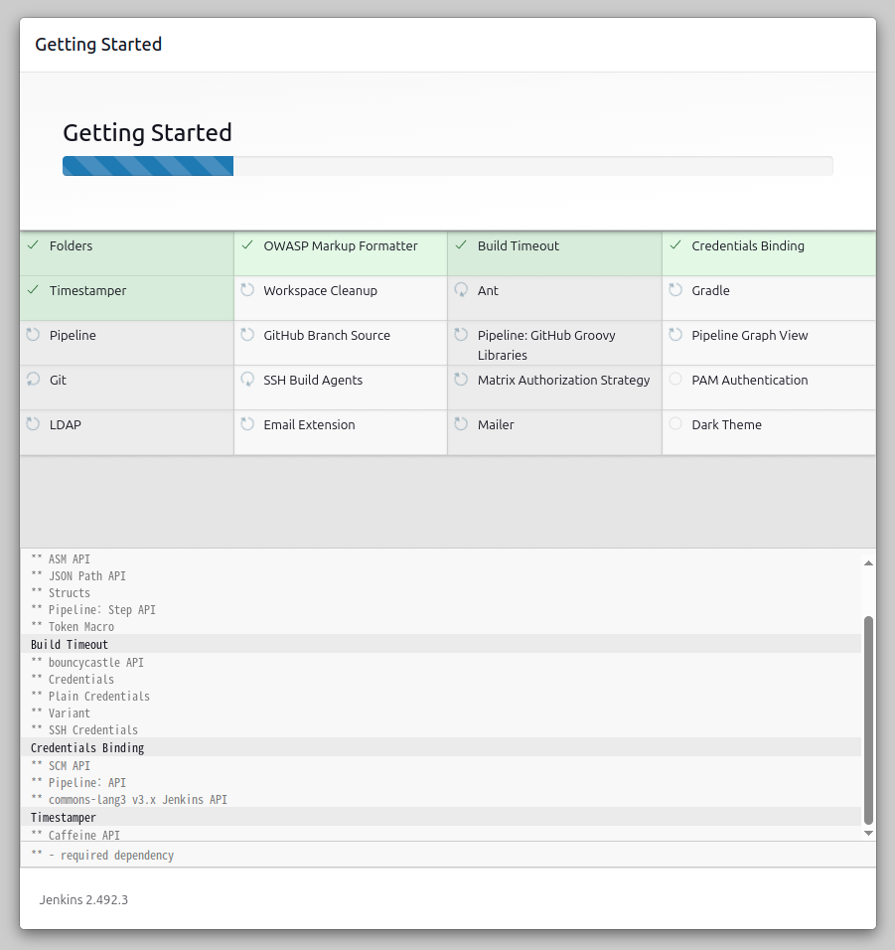
Task: Click the Jenkins 2.492.3 version text
Action: 83,899
